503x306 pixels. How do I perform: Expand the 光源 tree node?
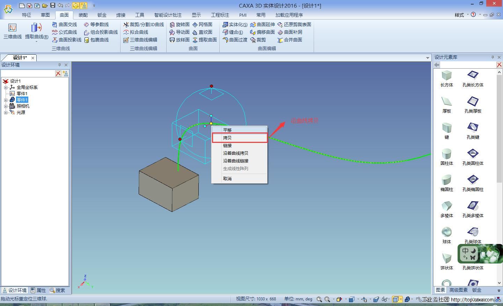[6, 113]
